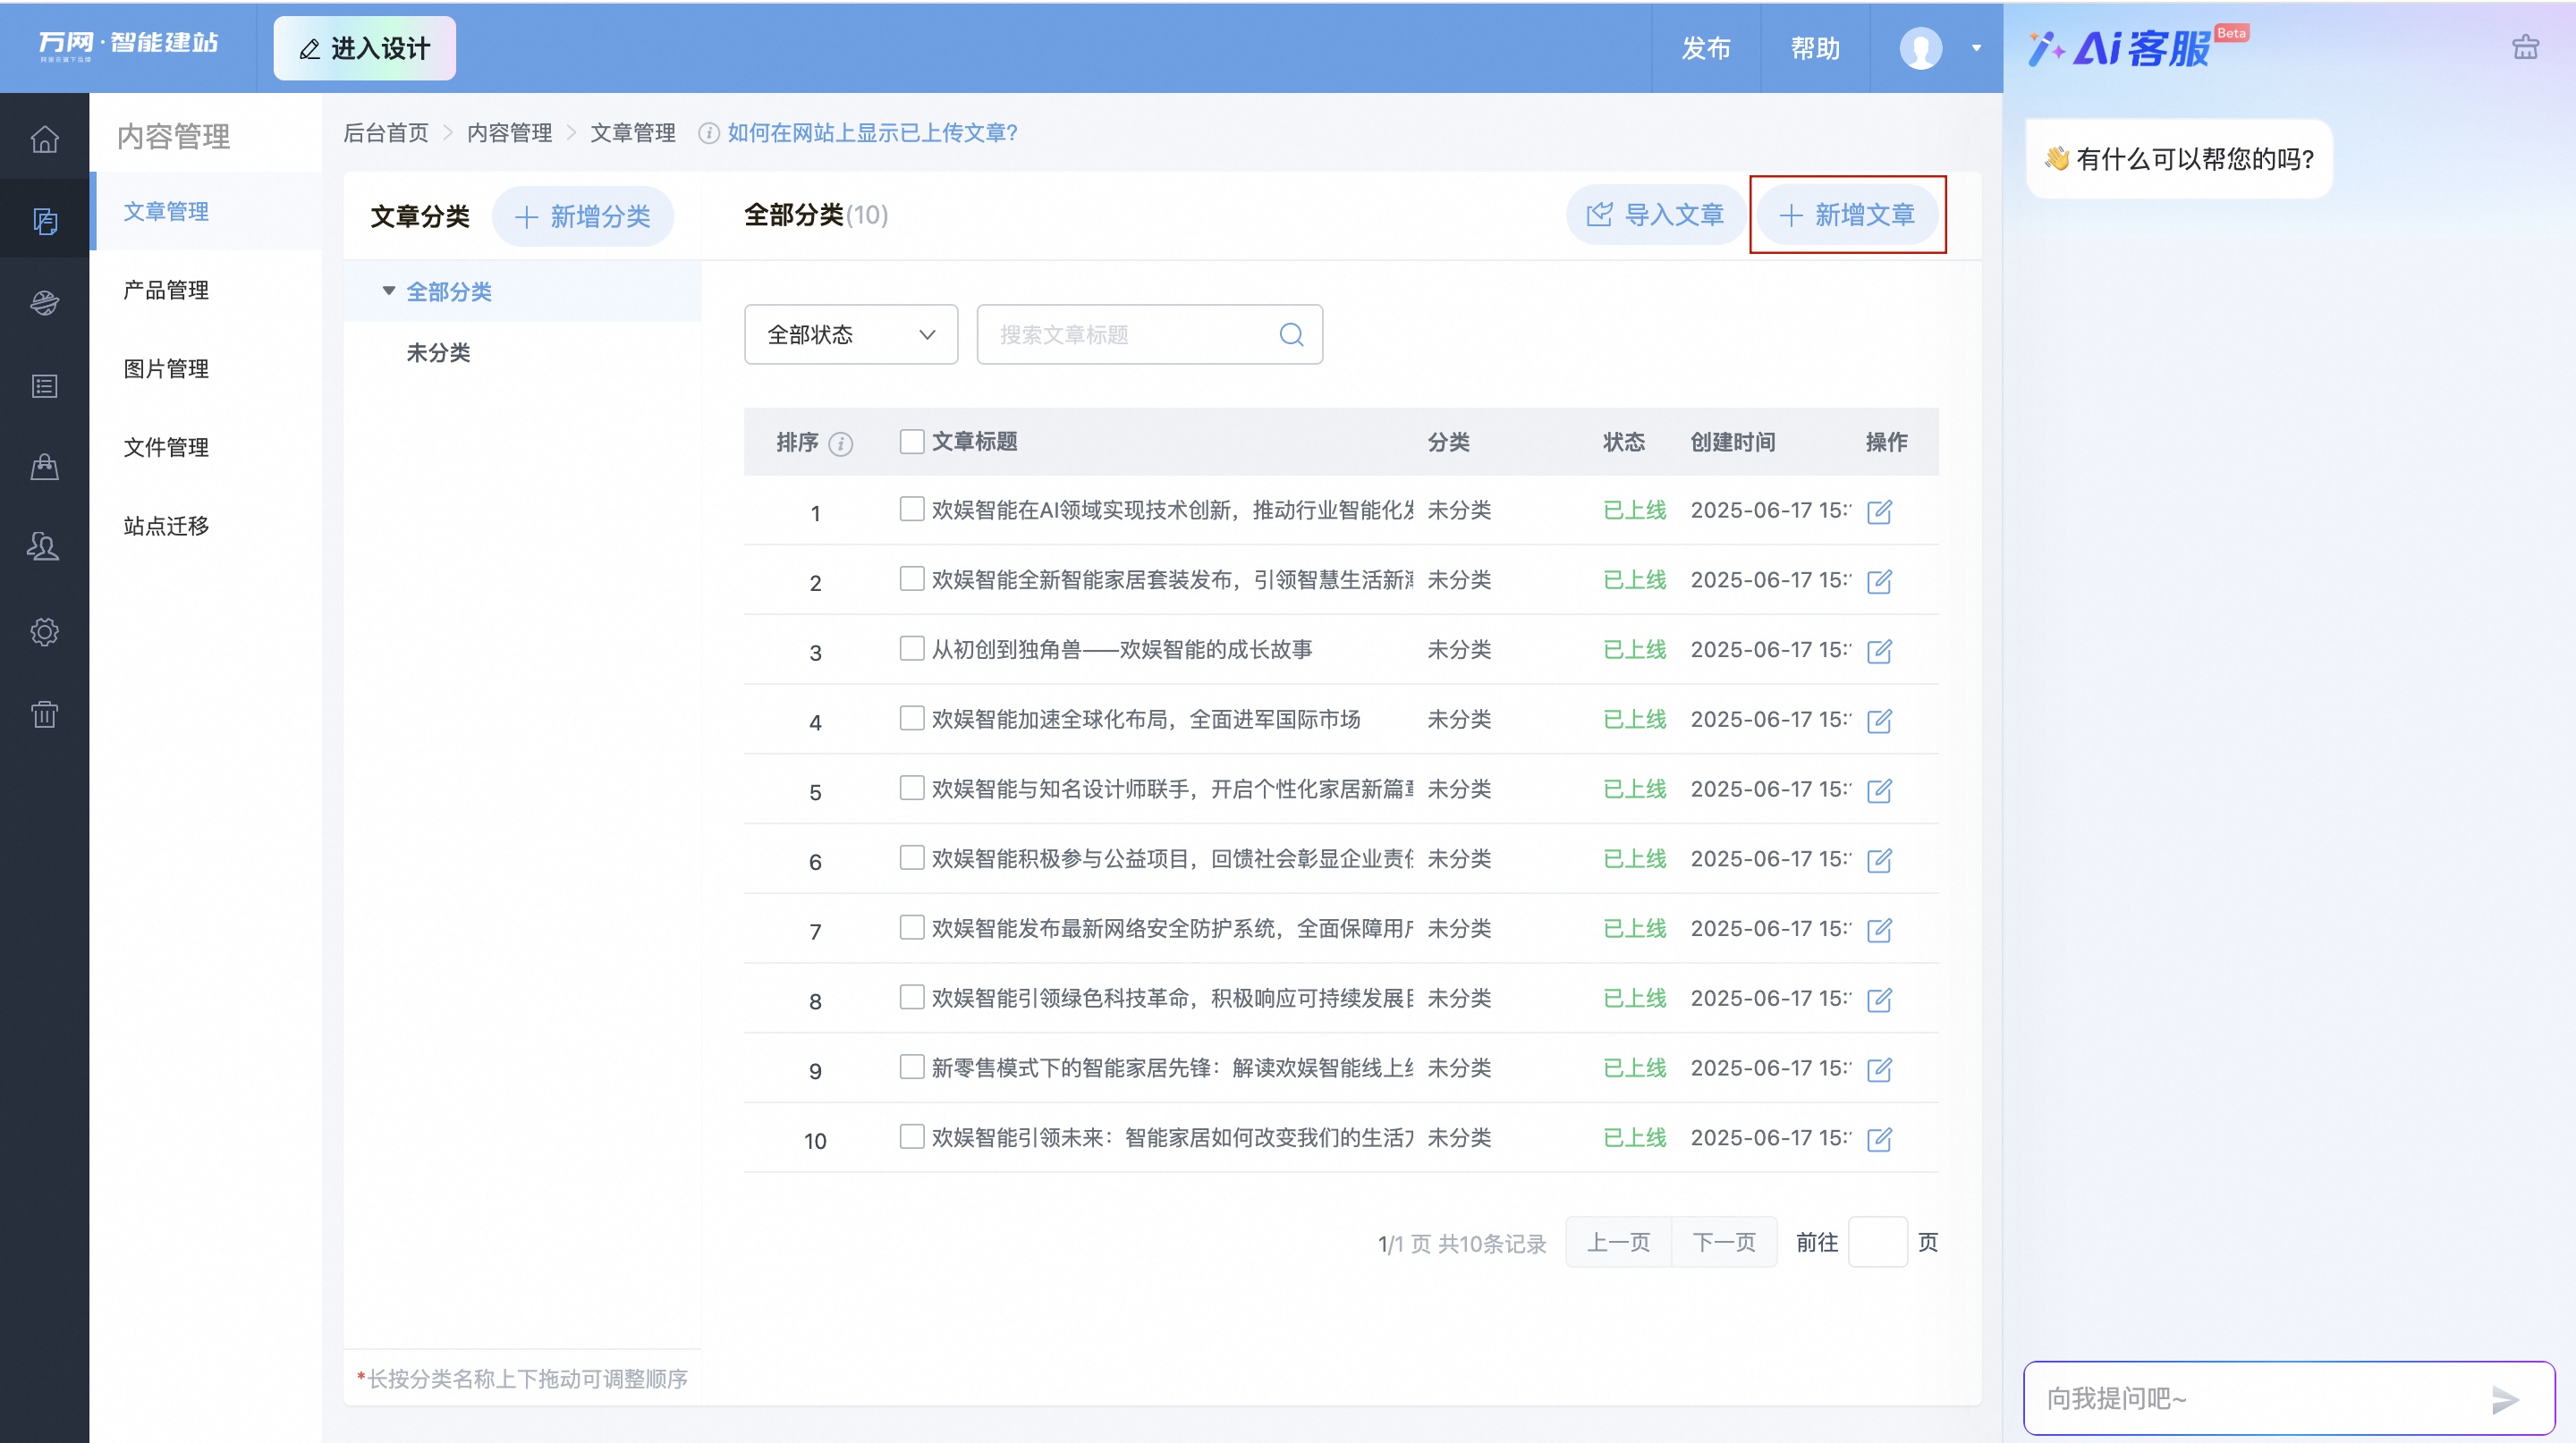Check the box for 积极参与公益项目 article
The height and width of the screenshot is (1443, 2576).
[x=911, y=857]
